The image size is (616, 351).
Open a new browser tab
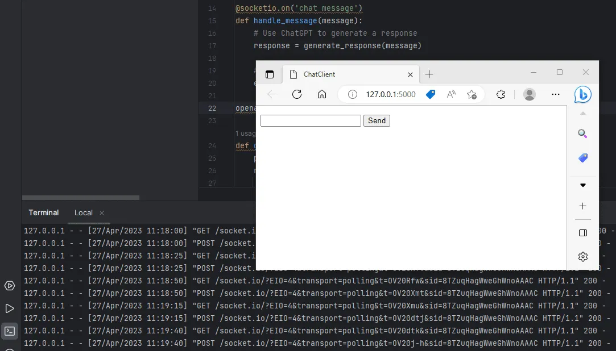429,74
